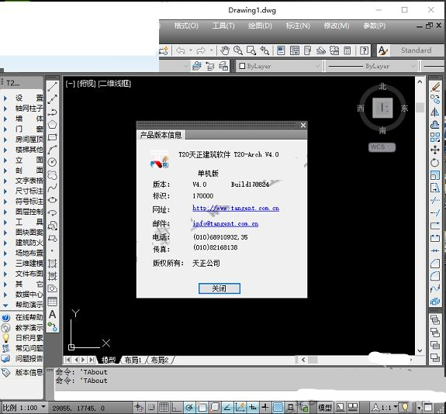Open the 工具(T) menu
The width and height of the screenshot is (446, 414).
(x=223, y=26)
